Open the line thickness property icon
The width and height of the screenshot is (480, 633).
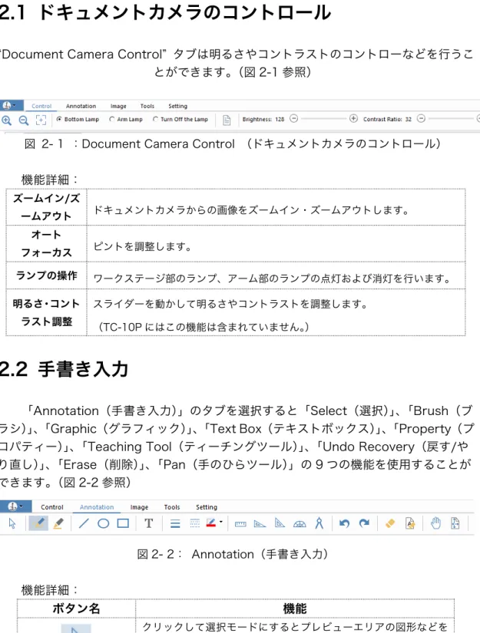click(175, 524)
